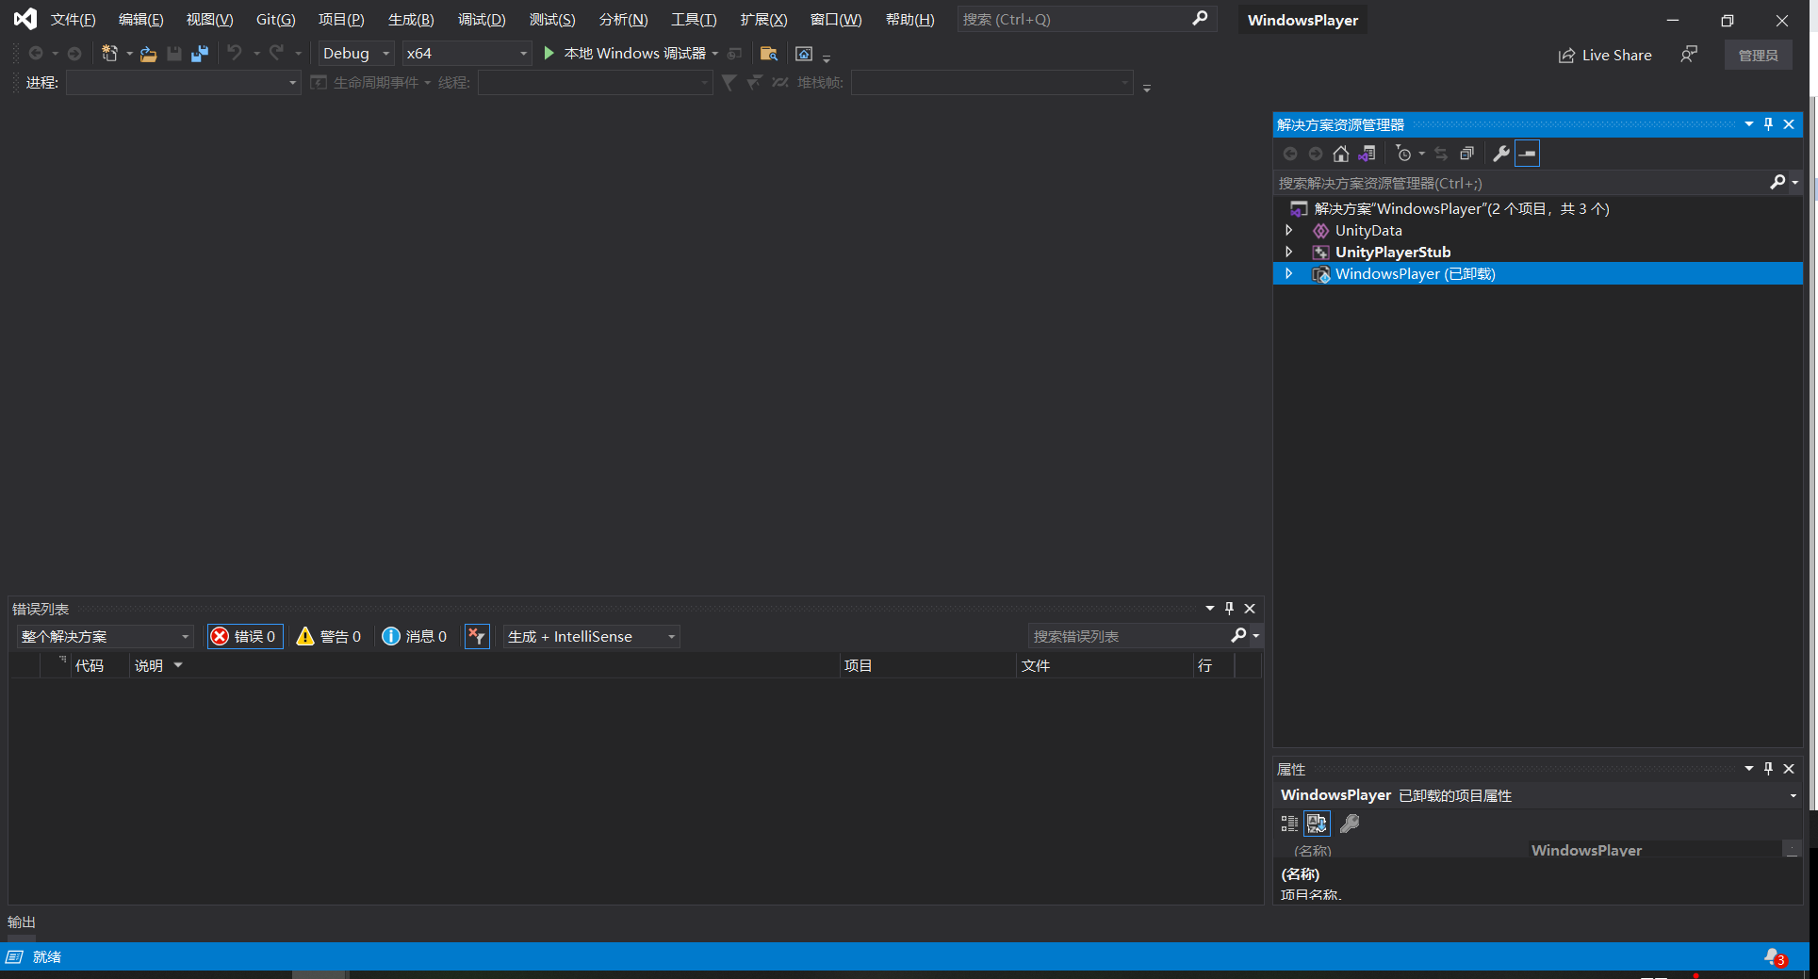Image resolution: width=1818 pixels, height=979 pixels.
Task: Click the send feedback icon
Action: (1689, 55)
